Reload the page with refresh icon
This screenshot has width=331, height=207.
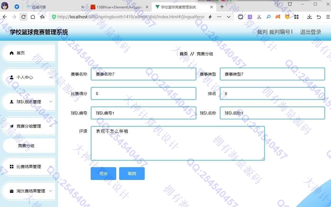click(24, 17)
